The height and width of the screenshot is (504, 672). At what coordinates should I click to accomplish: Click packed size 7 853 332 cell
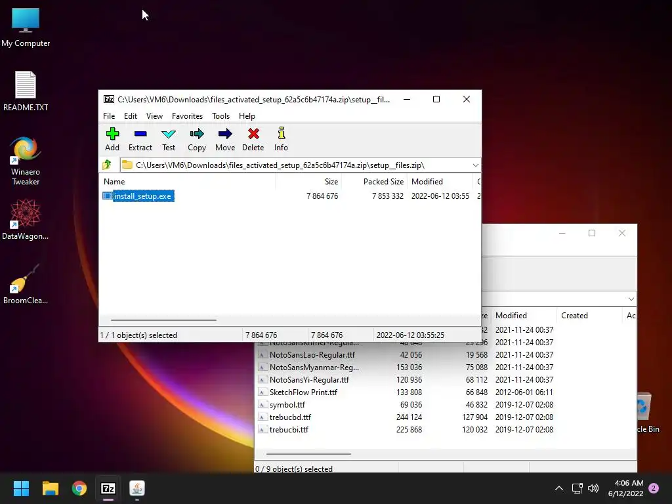point(388,196)
